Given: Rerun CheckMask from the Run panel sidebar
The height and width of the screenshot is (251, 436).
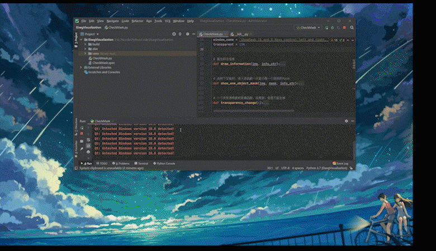Looking at the screenshot, I should point(82,128).
